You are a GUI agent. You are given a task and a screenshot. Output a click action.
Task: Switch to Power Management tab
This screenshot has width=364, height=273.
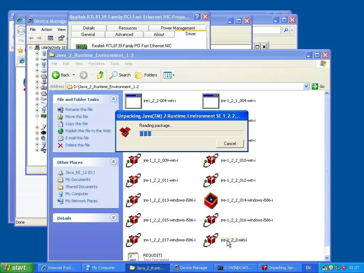tap(178, 28)
